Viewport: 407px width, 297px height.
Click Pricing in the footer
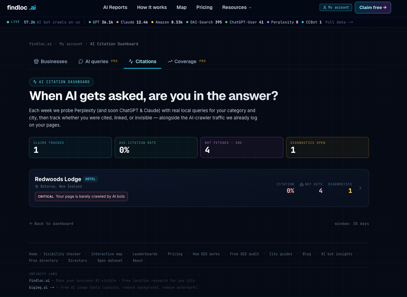click(x=175, y=254)
